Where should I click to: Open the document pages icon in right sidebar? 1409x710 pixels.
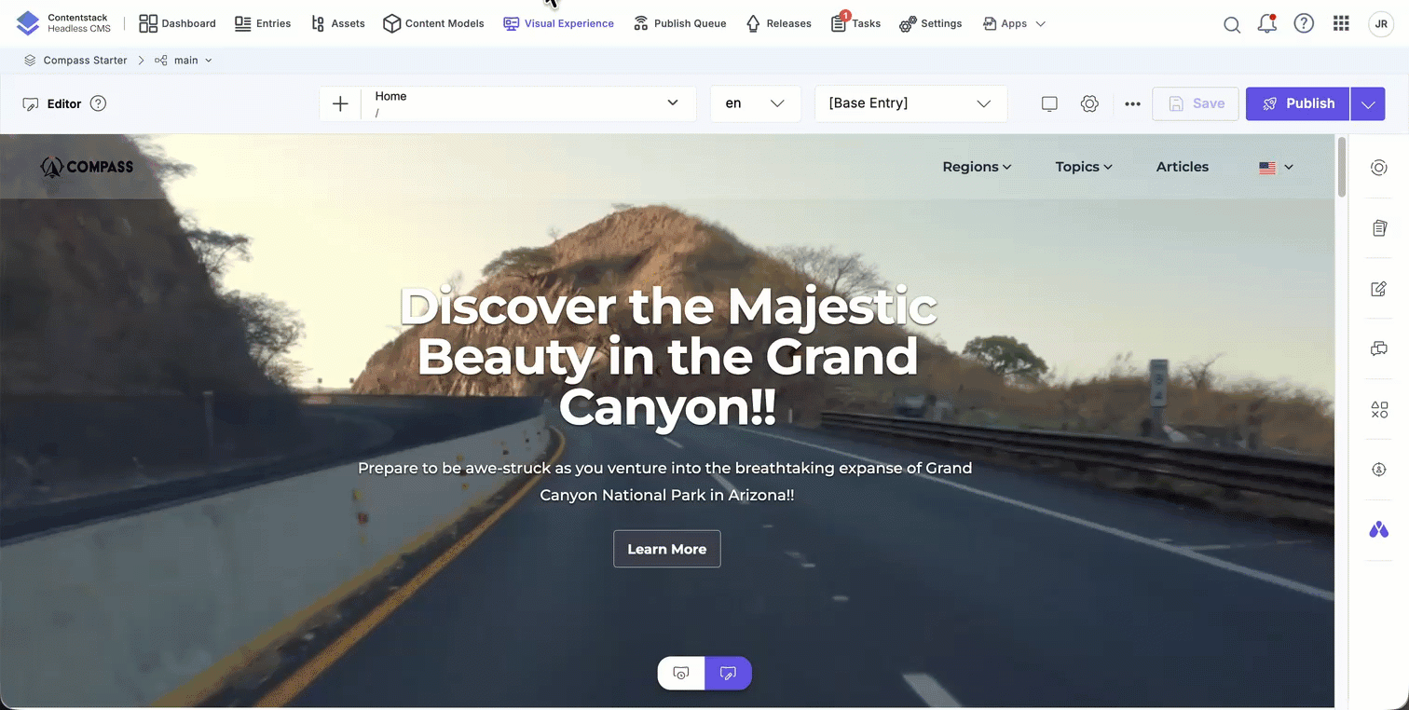(1379, 228)
